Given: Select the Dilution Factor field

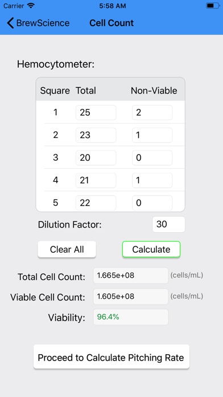Looking at the screenshot, I should [x=169, y=224].
